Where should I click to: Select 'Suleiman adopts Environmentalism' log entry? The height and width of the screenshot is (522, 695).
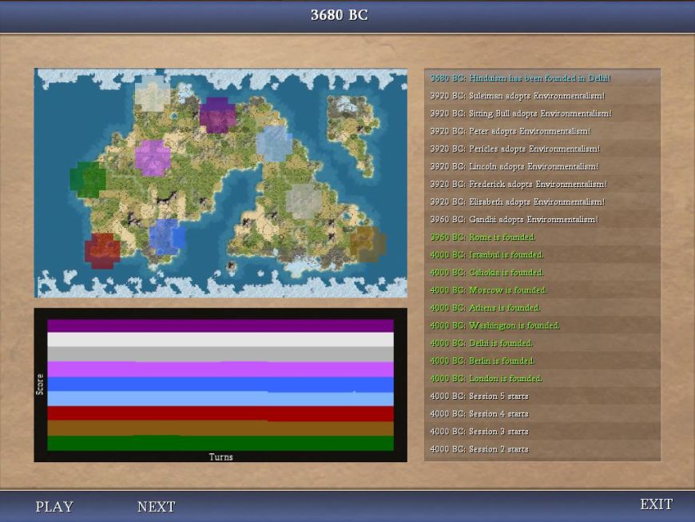pos(542,96)
